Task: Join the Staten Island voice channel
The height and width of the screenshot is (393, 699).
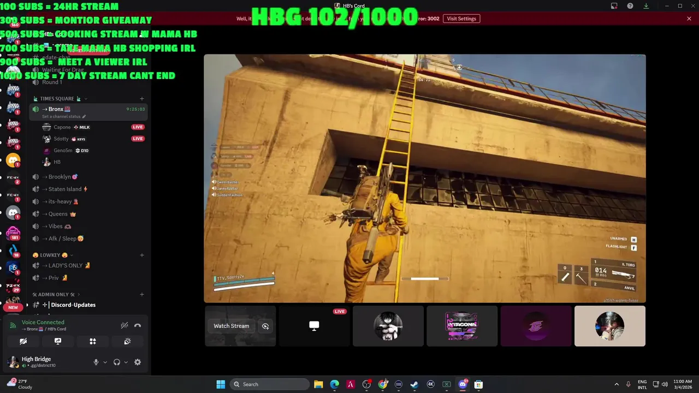Action: [90, 189]
